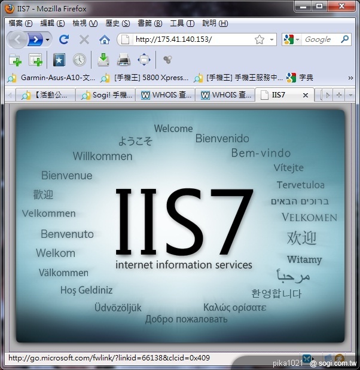Open the back/forward history dropdown arrow
360x370 pixels.
coord(48,39)
